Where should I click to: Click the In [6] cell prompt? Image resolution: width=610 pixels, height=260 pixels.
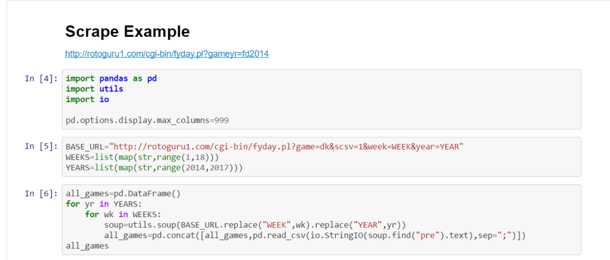coord(41,193)
